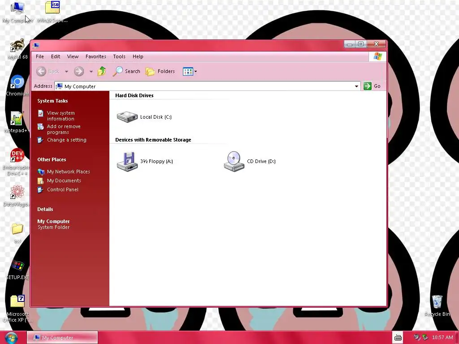Open My Network Places link
The height and width of the screenshot is (344, 459).
(x=68, y=172)
